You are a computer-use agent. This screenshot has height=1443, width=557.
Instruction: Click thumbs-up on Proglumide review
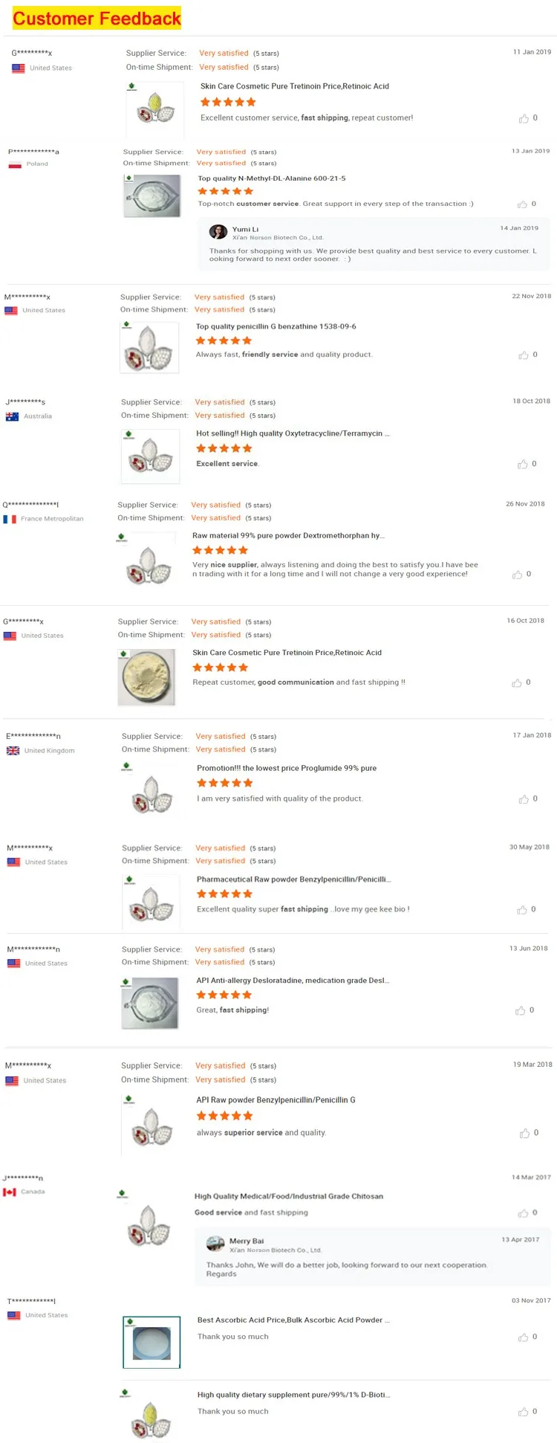(x=524, y=799)
